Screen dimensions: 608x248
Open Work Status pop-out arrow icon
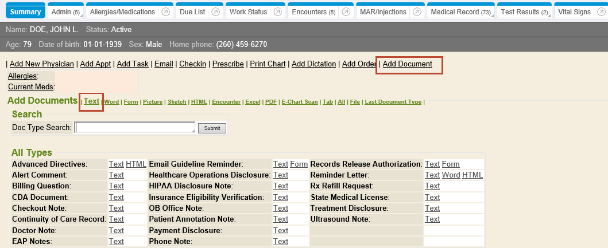(x=278, y=12)
